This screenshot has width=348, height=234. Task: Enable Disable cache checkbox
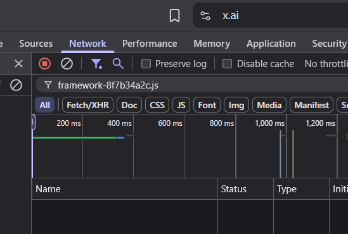click(228, 64)
